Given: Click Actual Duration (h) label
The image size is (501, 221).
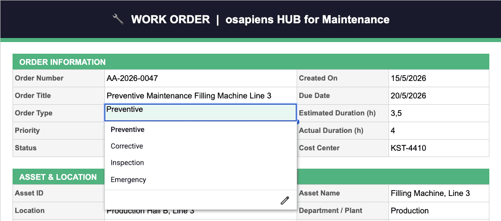Looking at the screenshot, I should coord(343,131).
